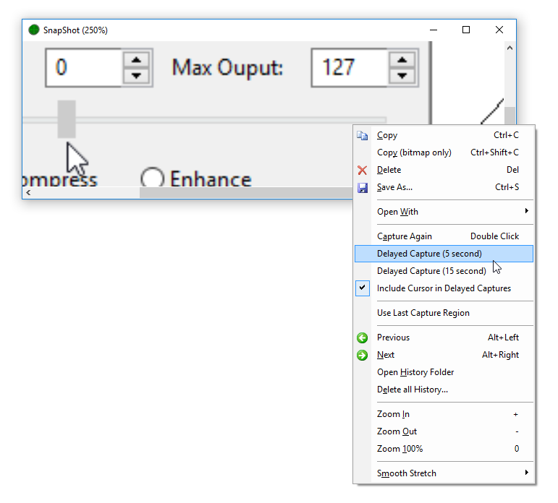Select Zoom In menu item
Screen dimensions: 558x503
click(444, 415)
